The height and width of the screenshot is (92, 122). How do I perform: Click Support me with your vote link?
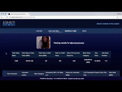(x=76, y=78)
